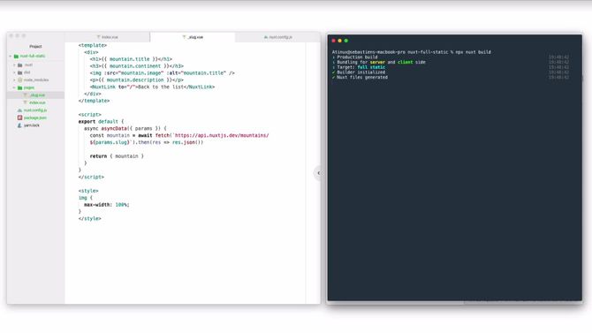
Task: Expand the dist folder arrow
Action: click(14, 72)
